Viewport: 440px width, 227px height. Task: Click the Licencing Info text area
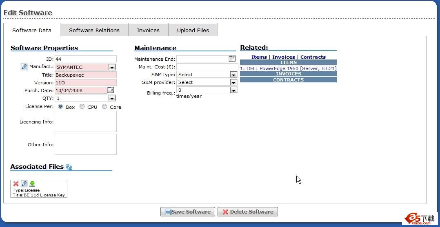point(86,121)
